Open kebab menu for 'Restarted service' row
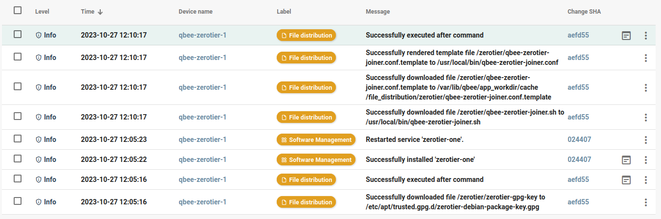The width and height of the screenshot is (661, 219). click(646, 139)
